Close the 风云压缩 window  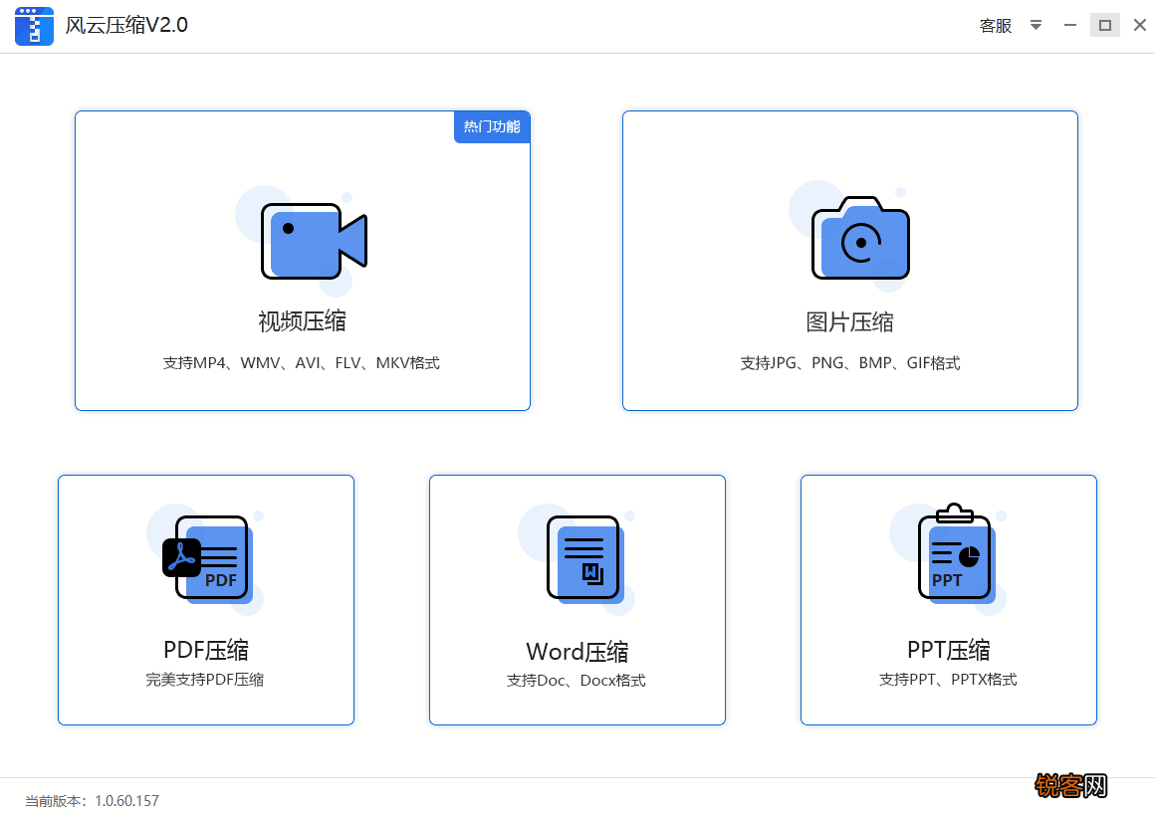(1139, 26)
